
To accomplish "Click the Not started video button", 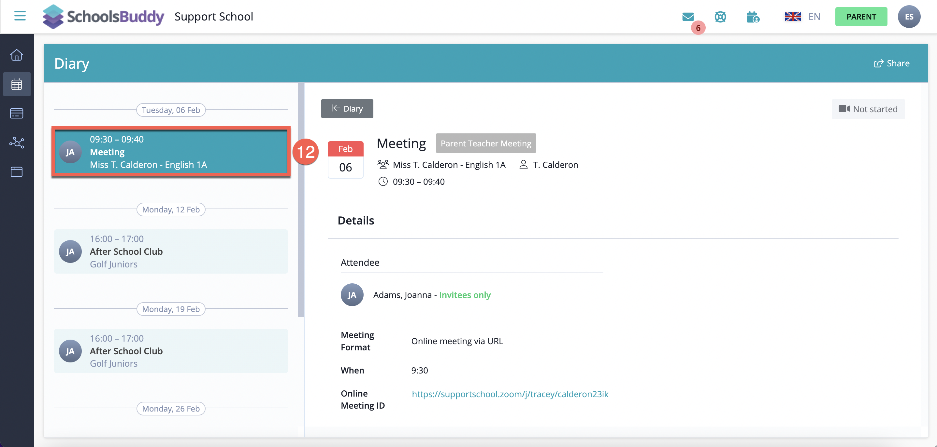I will pos(868,109).
